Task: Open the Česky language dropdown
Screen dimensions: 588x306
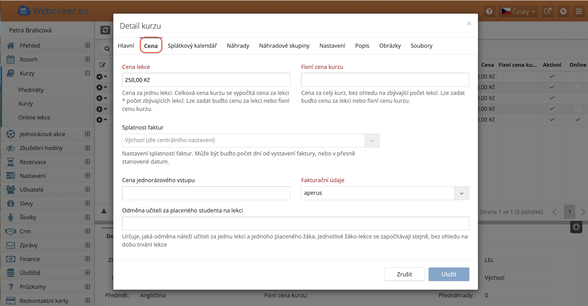Action: tap(519, 11)
